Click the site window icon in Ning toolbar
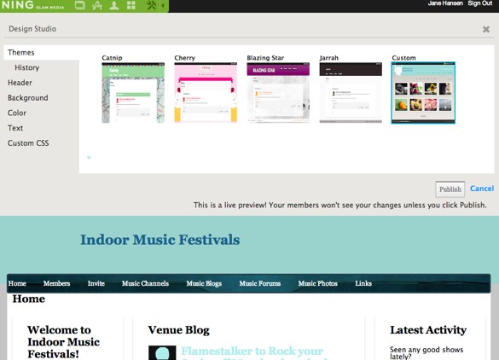 pos(80,5)
